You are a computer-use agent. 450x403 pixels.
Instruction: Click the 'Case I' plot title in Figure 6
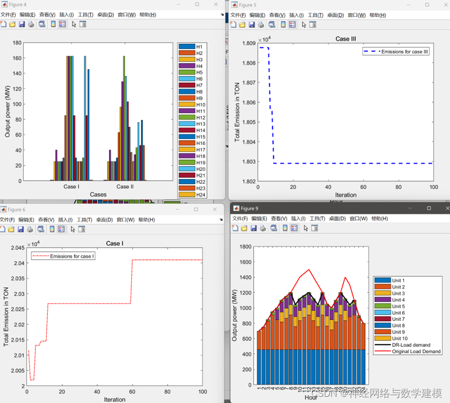tap(114, 244)
